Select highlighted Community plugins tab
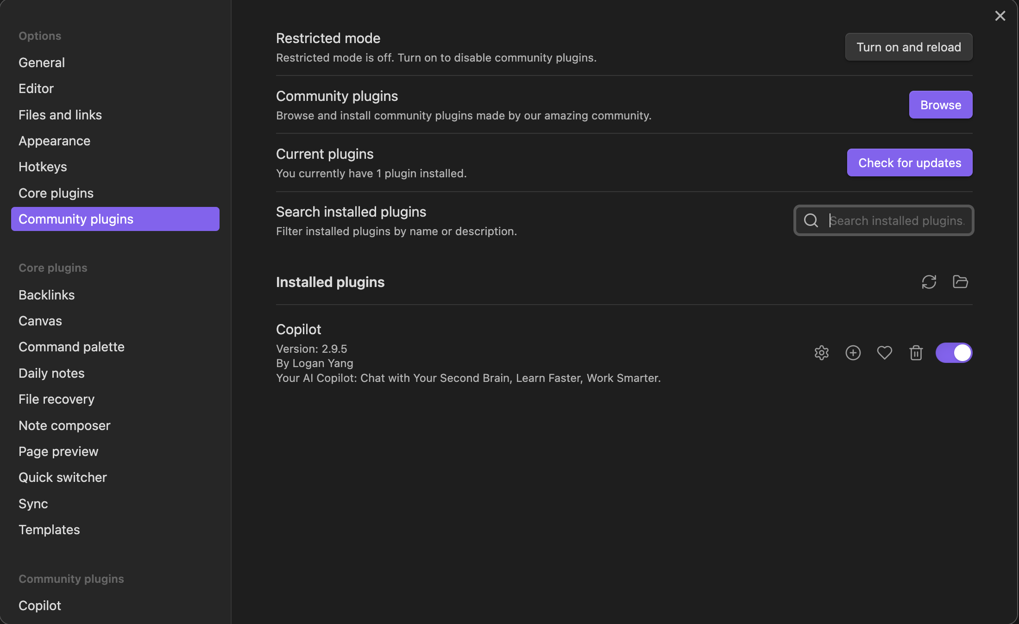 pyautogui.click(x=115, y=219)
